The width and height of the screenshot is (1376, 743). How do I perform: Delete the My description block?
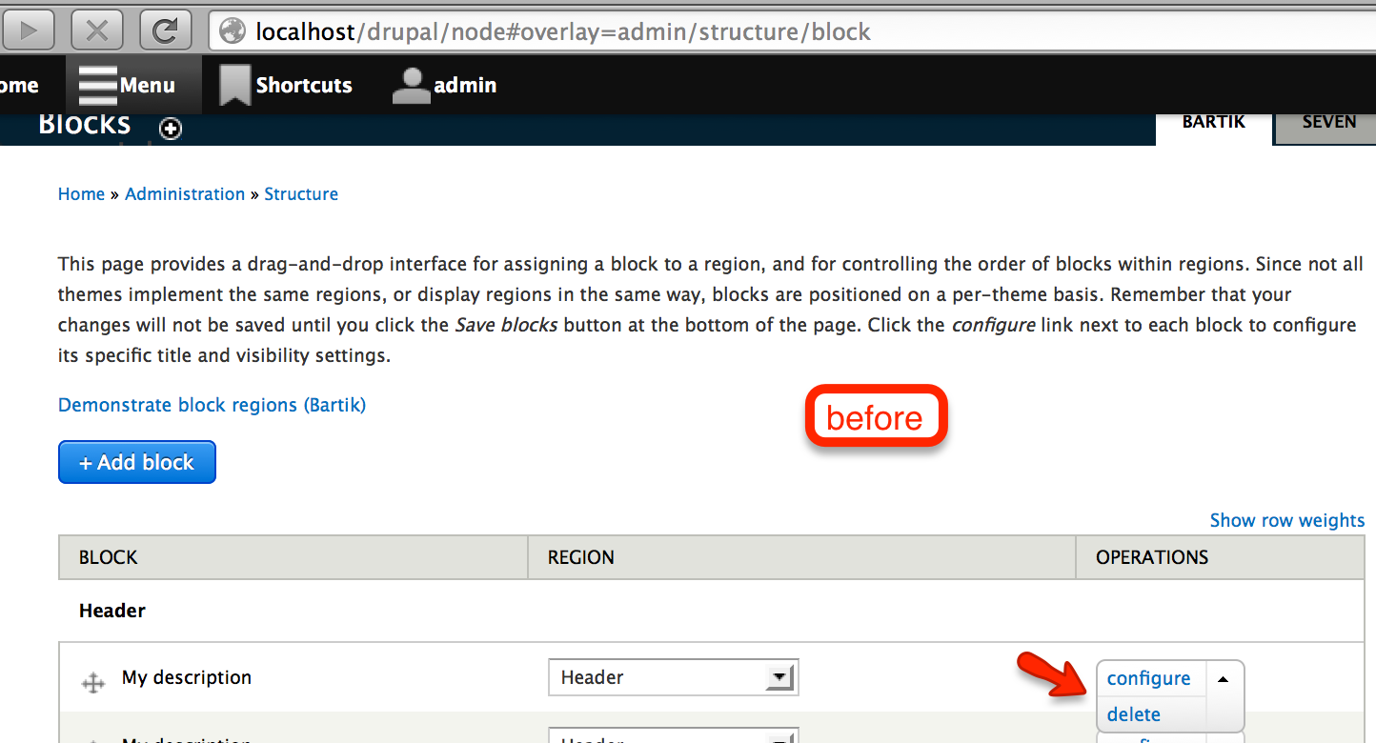tap(1133, 713)
